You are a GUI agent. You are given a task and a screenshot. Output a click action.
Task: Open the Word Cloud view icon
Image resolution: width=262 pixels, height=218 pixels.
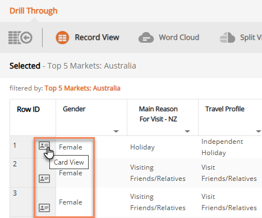[146, 38]
